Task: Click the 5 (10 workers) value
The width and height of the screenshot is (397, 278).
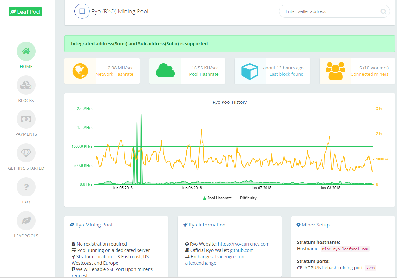Action: pos(374,68)
